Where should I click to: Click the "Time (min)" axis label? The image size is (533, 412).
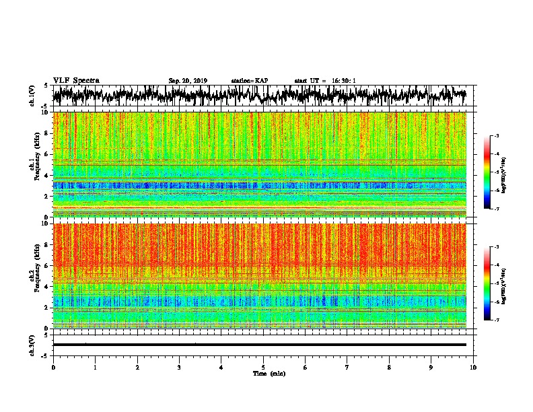269,374
